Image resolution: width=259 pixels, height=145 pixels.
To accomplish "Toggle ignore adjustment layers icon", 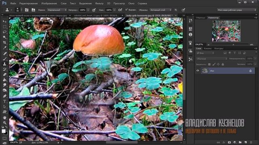I will (x=176, y=10).
